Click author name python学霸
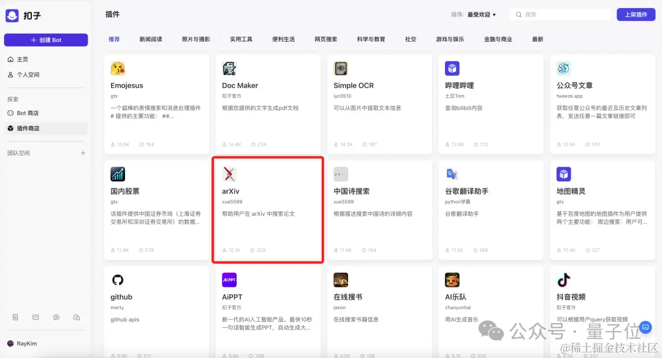This screenshot has width=662, height=358. click(458, 202)
